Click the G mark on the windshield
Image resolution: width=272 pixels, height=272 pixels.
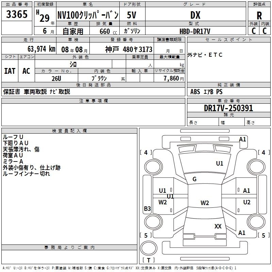[194, 179]
